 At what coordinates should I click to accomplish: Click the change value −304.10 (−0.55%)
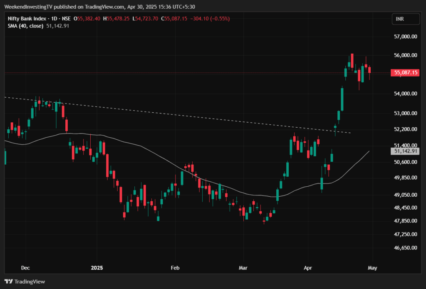point(210,19)
